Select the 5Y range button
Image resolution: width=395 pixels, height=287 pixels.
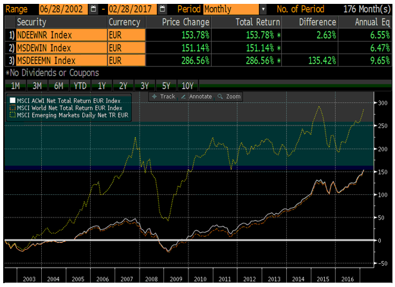coord(166,85)
